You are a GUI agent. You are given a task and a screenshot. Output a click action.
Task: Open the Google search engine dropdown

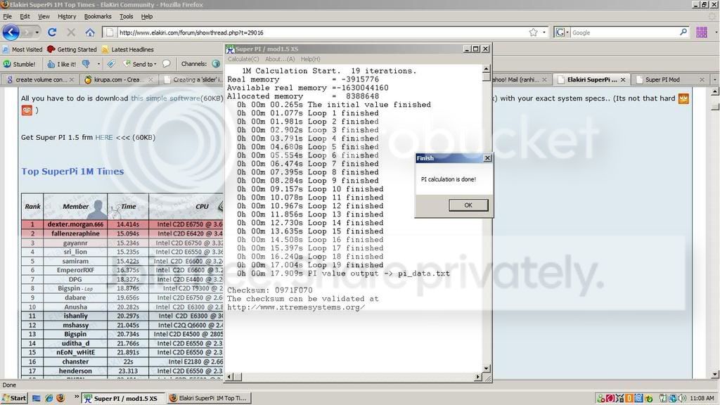[x=567, y=32]
